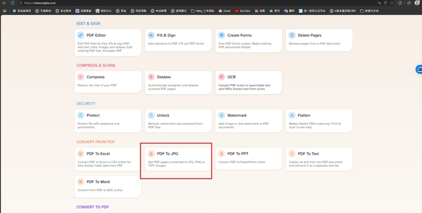Screen dimensions: 422x213
Task: Click the Fill & Sign signature icon
Action: 151,35
